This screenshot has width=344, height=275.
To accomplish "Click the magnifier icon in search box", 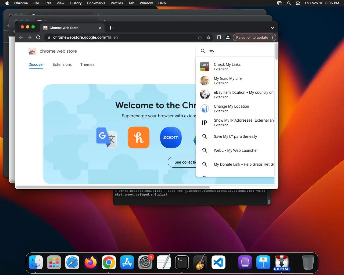I will click(x=203, y=51).
